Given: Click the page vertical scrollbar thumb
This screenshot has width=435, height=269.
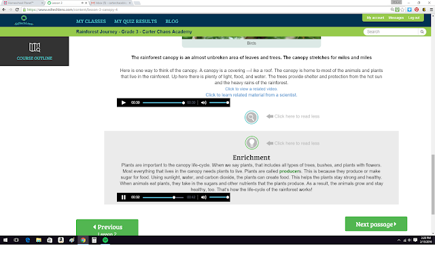Looking at the screenshot, I should click(432, 184).
